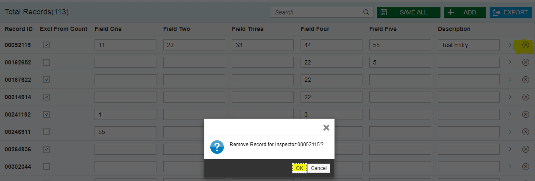The width and height of the screenshot is (535, 181).
Task: Confirm removal by clicking OK
Action: tap(299, 168)
